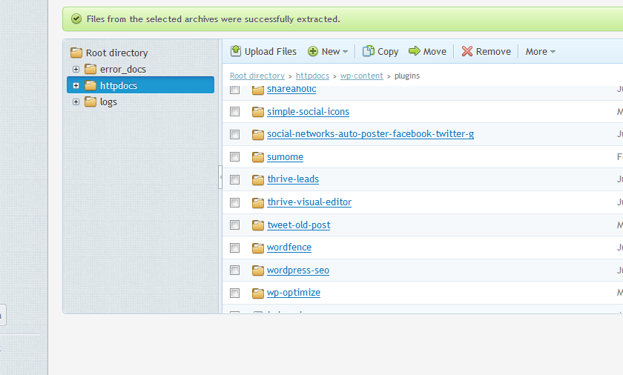
Task: Click the sumome folder icon
Action: (x=258, y=157)
